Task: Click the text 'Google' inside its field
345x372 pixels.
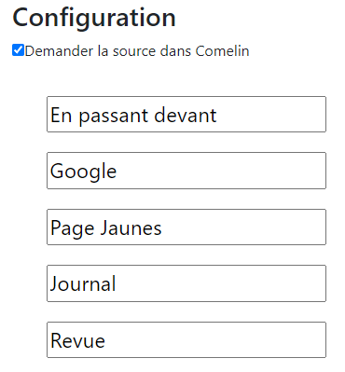Action: pyautogui.click(x=83, y=172)
